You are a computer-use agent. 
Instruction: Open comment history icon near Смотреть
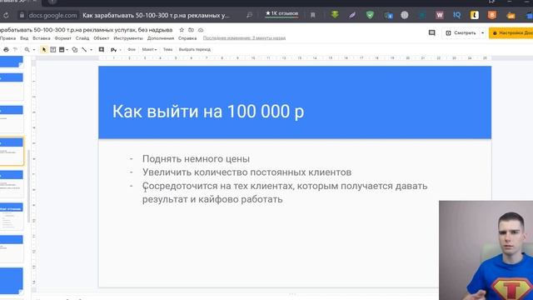click(431, 33)
